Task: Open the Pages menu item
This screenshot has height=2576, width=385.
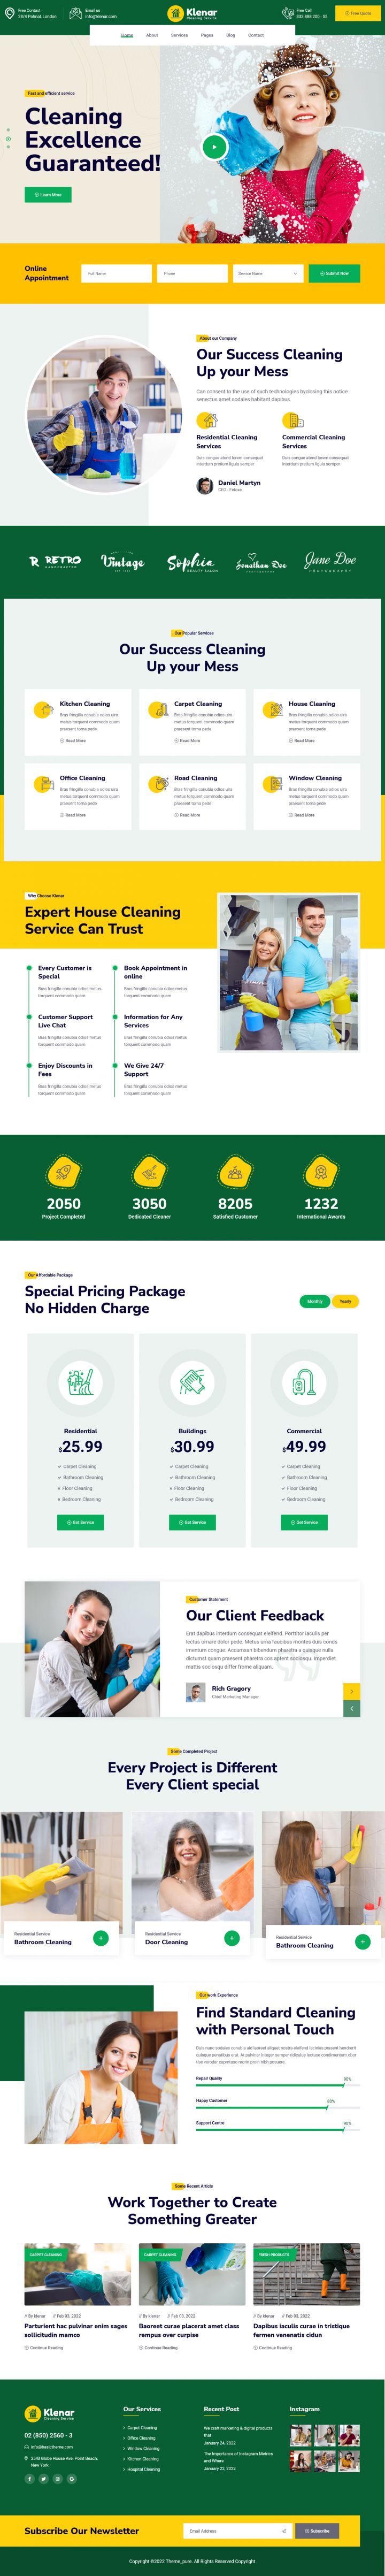Action: coord(207,35)
